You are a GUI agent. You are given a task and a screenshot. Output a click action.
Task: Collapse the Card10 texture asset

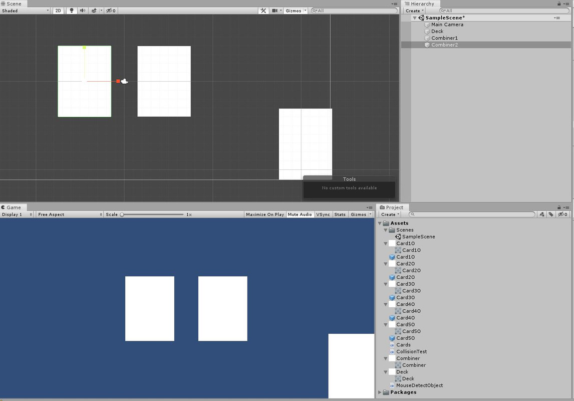pos(386,244)
